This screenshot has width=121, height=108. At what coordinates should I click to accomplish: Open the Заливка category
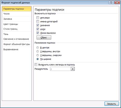tap(17, 19)
